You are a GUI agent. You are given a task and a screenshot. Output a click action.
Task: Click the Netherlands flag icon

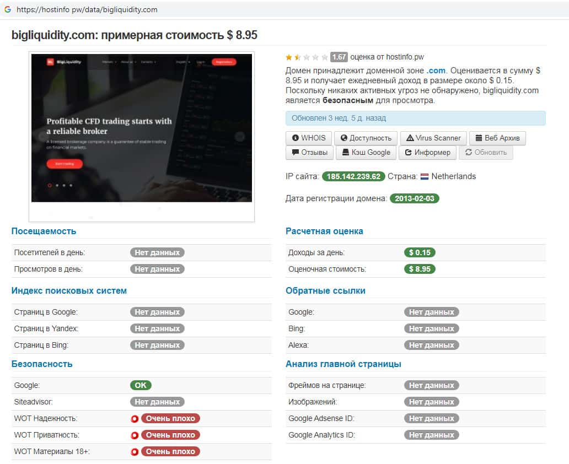(x=424, y=177)
